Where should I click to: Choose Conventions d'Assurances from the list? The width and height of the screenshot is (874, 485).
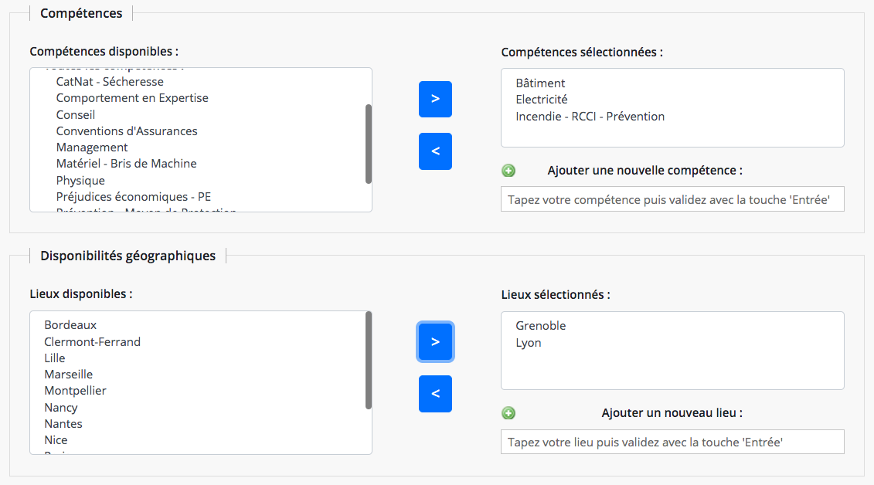click(127, 131)
